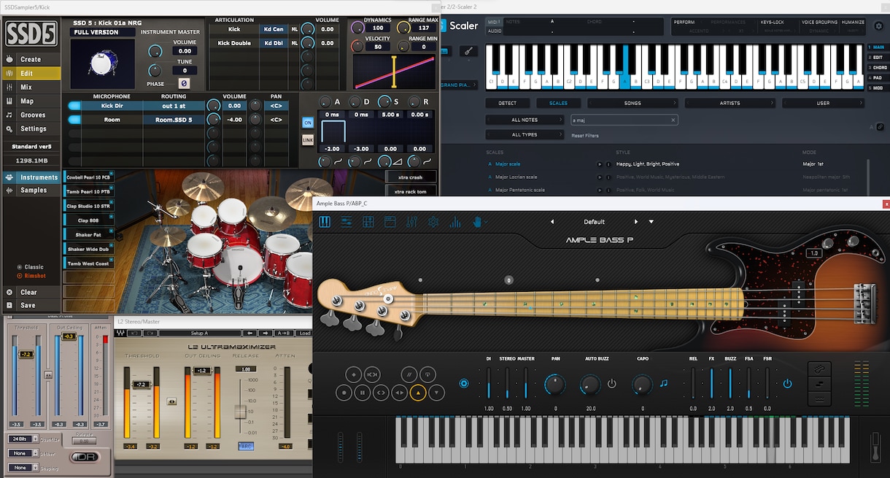
Task: Click the pause-bars round button in Ample Bass
Action: click(363, 392)
